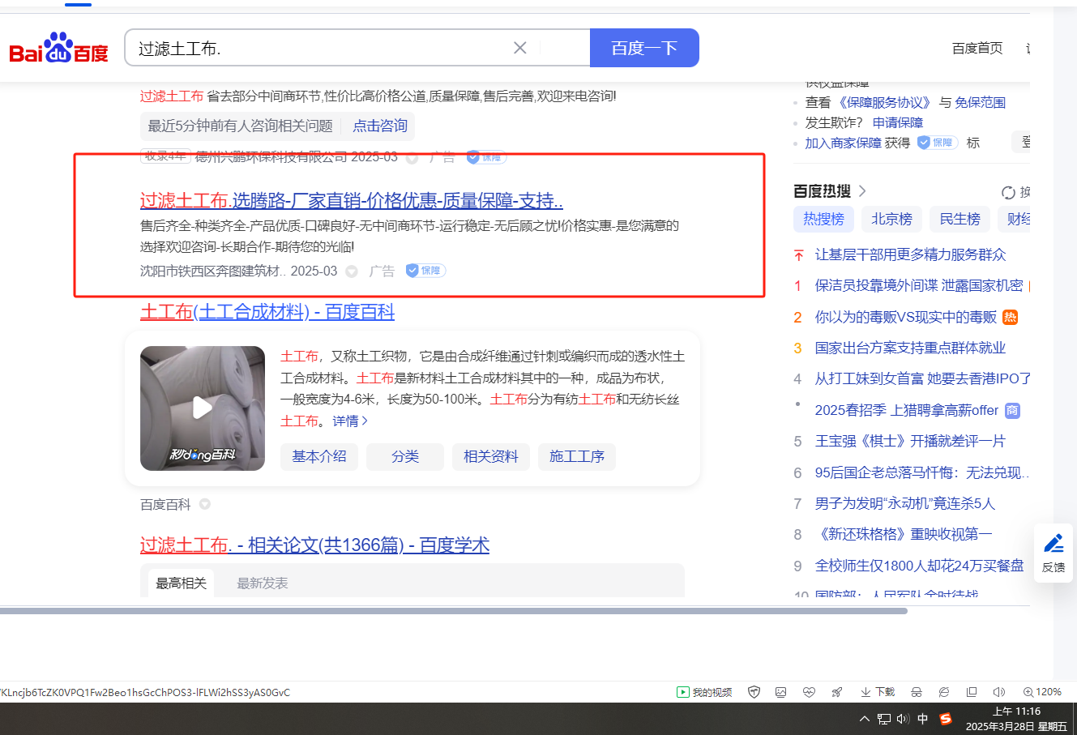
Task: Expand 百度热搜 using the chevron arrow
Action: (862, 191)
